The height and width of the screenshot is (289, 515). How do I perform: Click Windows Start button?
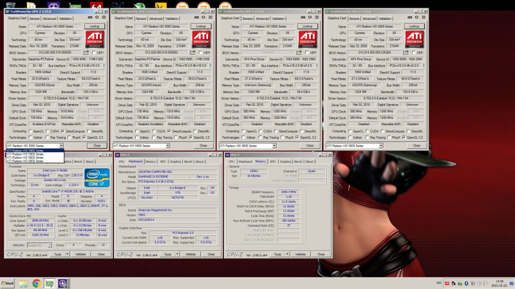pyautogui.click(x=8, y=283)
